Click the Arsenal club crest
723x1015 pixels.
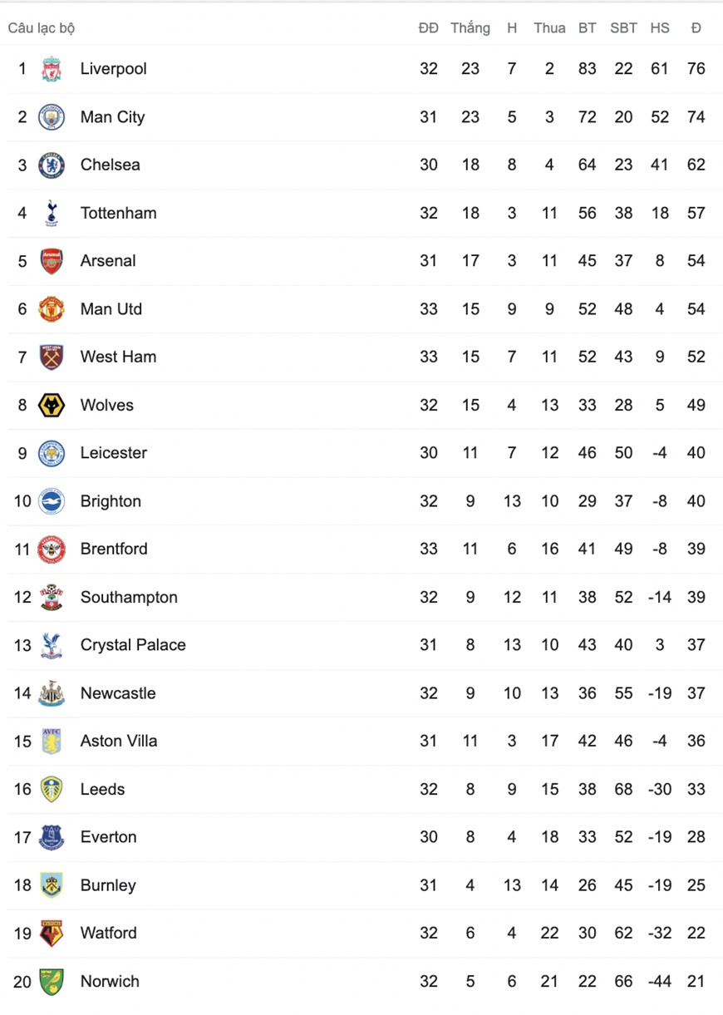coord(52,261)
